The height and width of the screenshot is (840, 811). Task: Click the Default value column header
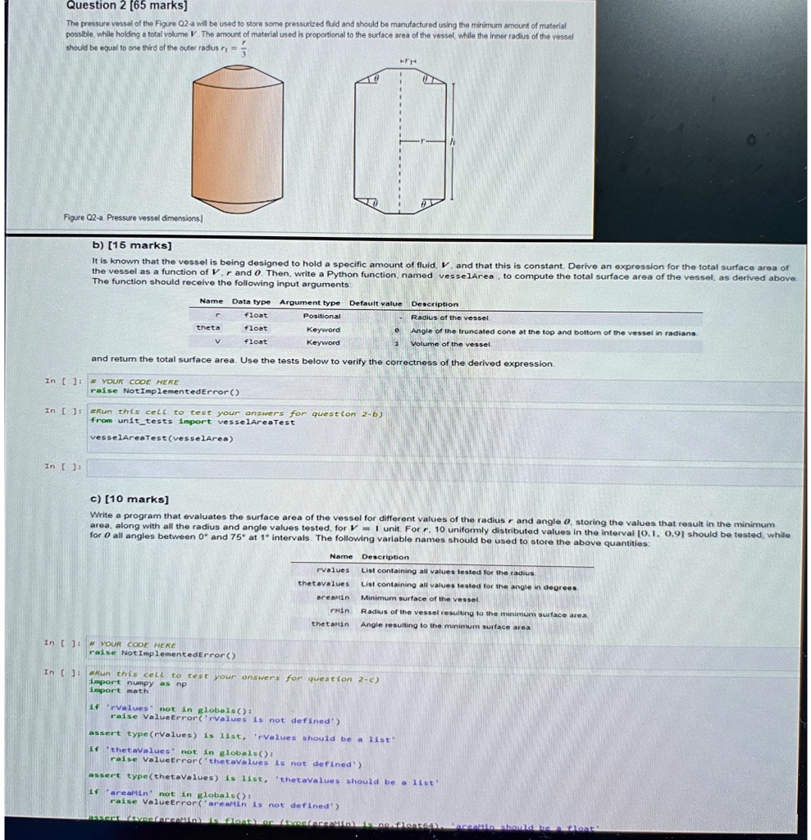[376, 304]
